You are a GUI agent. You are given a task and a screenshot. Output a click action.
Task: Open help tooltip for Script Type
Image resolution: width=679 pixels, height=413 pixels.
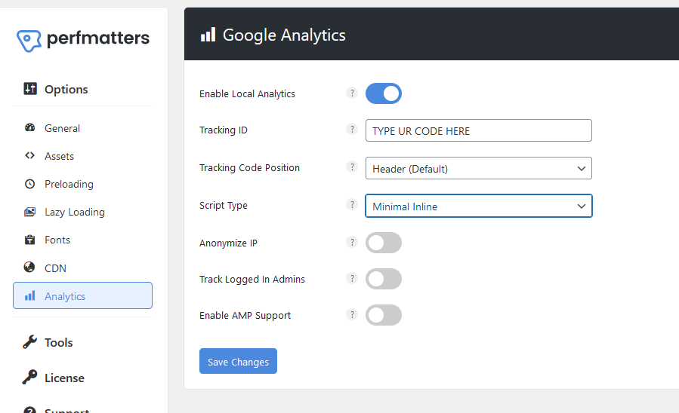click(352, 204)
